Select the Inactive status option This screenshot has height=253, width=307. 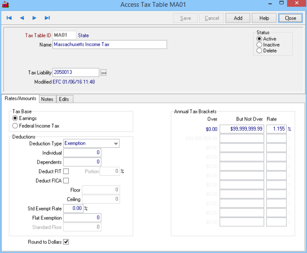click(x=260, y=45)
